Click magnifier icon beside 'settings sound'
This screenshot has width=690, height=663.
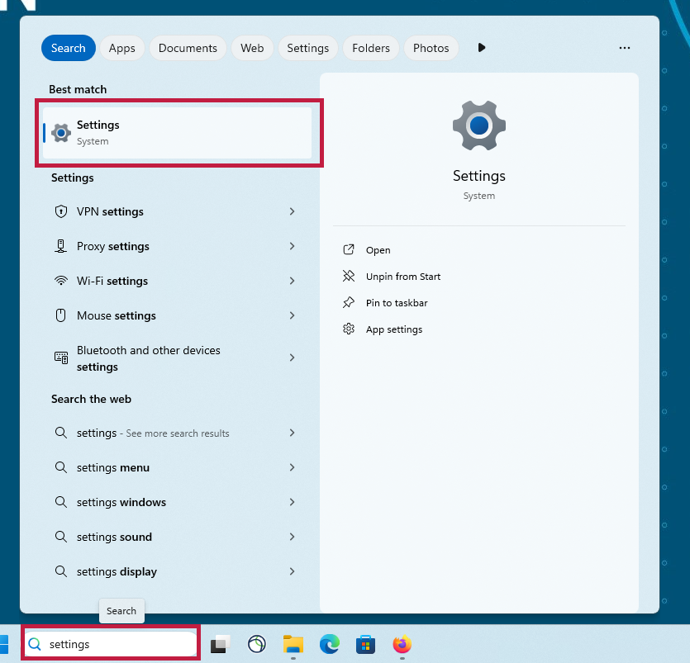[60, 537]
